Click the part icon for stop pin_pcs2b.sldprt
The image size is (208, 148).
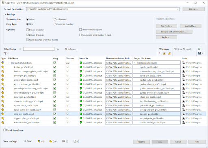(x=3, y=114)
